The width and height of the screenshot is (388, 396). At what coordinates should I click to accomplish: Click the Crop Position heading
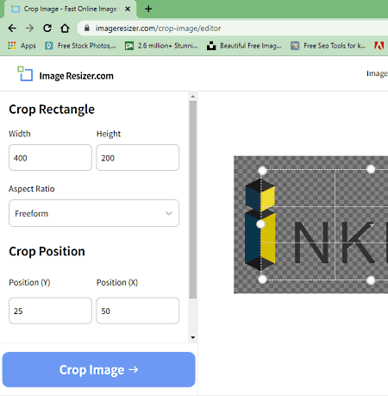pyautogui.click(x=47, y=251)
